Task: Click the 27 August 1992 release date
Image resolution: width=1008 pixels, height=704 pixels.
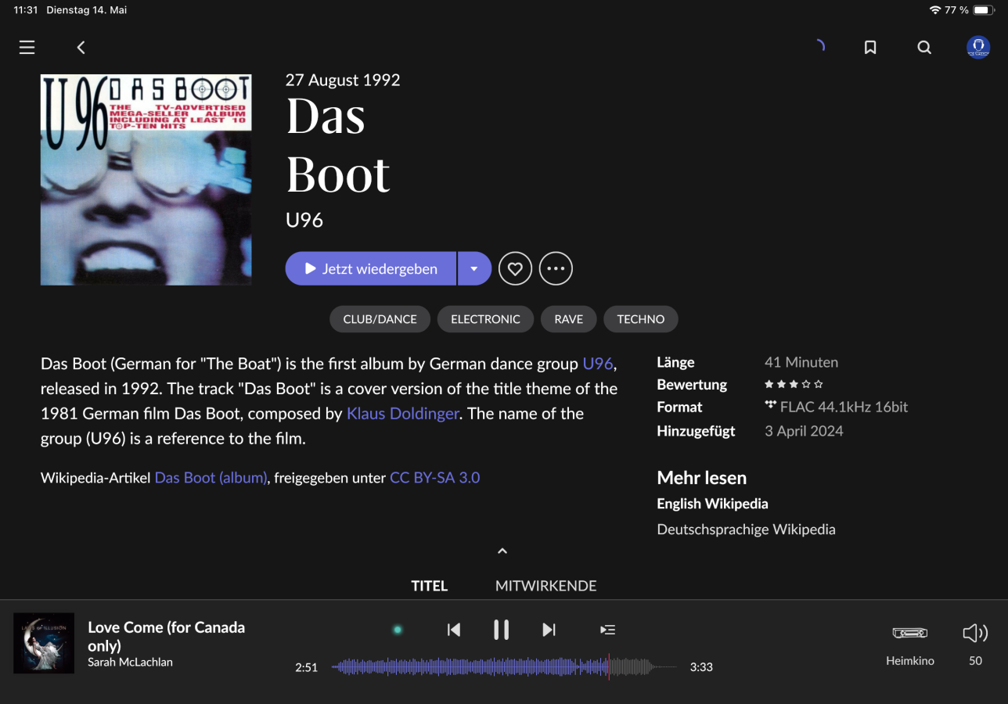Action: pyautogui.click(x=343, y=80)
